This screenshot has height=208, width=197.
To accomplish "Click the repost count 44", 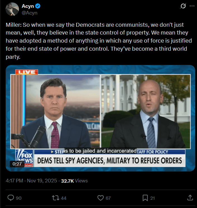I will (63, 198).
